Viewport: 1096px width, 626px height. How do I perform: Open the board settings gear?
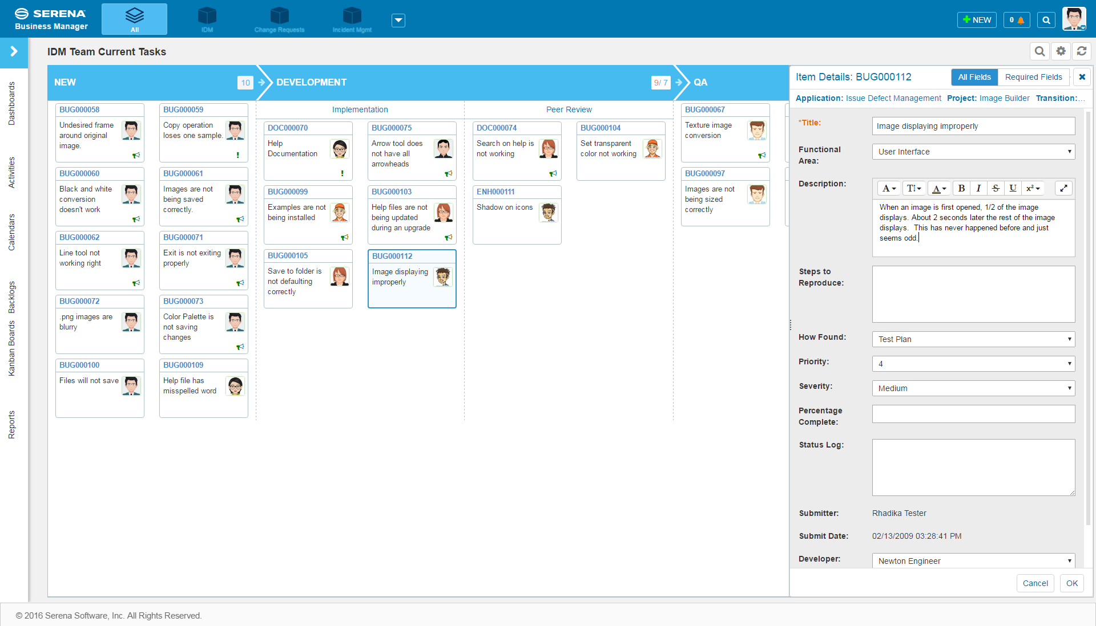1061,51
